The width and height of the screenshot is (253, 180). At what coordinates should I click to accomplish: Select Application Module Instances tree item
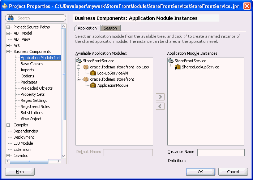pos(40,58)
